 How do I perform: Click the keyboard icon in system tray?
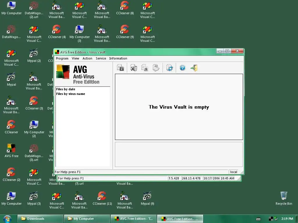(x=258, y=219)
